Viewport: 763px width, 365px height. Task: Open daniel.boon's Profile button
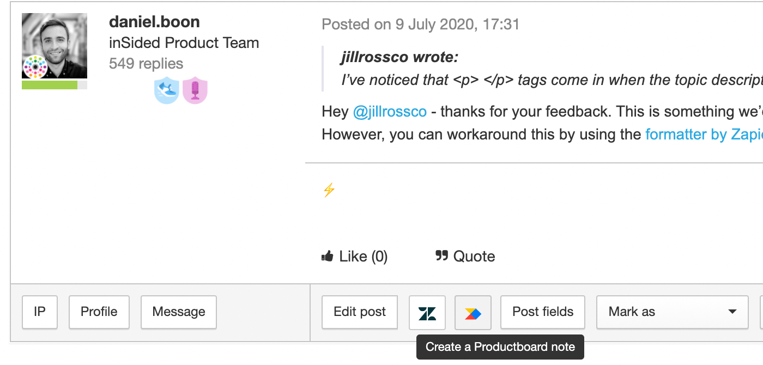99,312
